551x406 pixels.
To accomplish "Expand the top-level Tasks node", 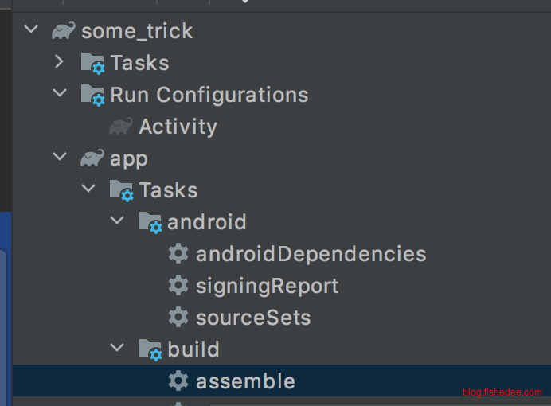I will [x=60, y=62].
